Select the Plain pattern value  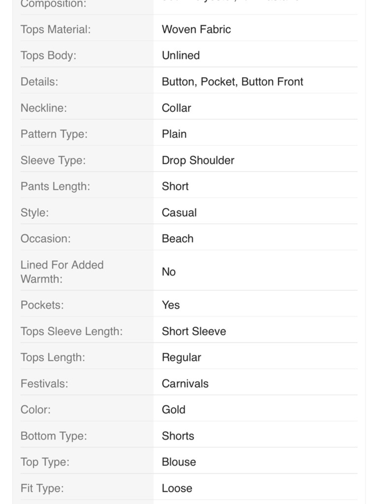[174, 134]
